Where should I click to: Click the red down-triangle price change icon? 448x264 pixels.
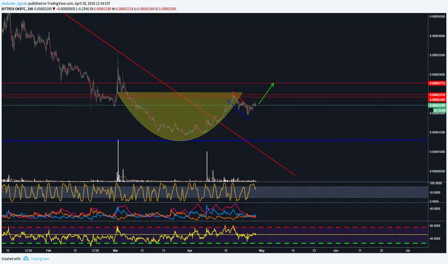pyautogui.click(x=54, y=9)
